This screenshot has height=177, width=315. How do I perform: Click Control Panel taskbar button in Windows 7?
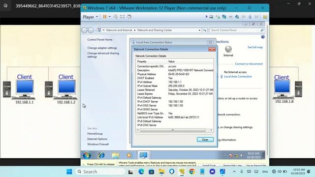click(x=143, y=155)
